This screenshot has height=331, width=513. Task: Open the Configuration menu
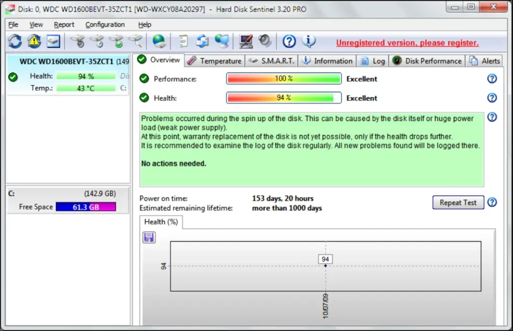coord(105,24)
